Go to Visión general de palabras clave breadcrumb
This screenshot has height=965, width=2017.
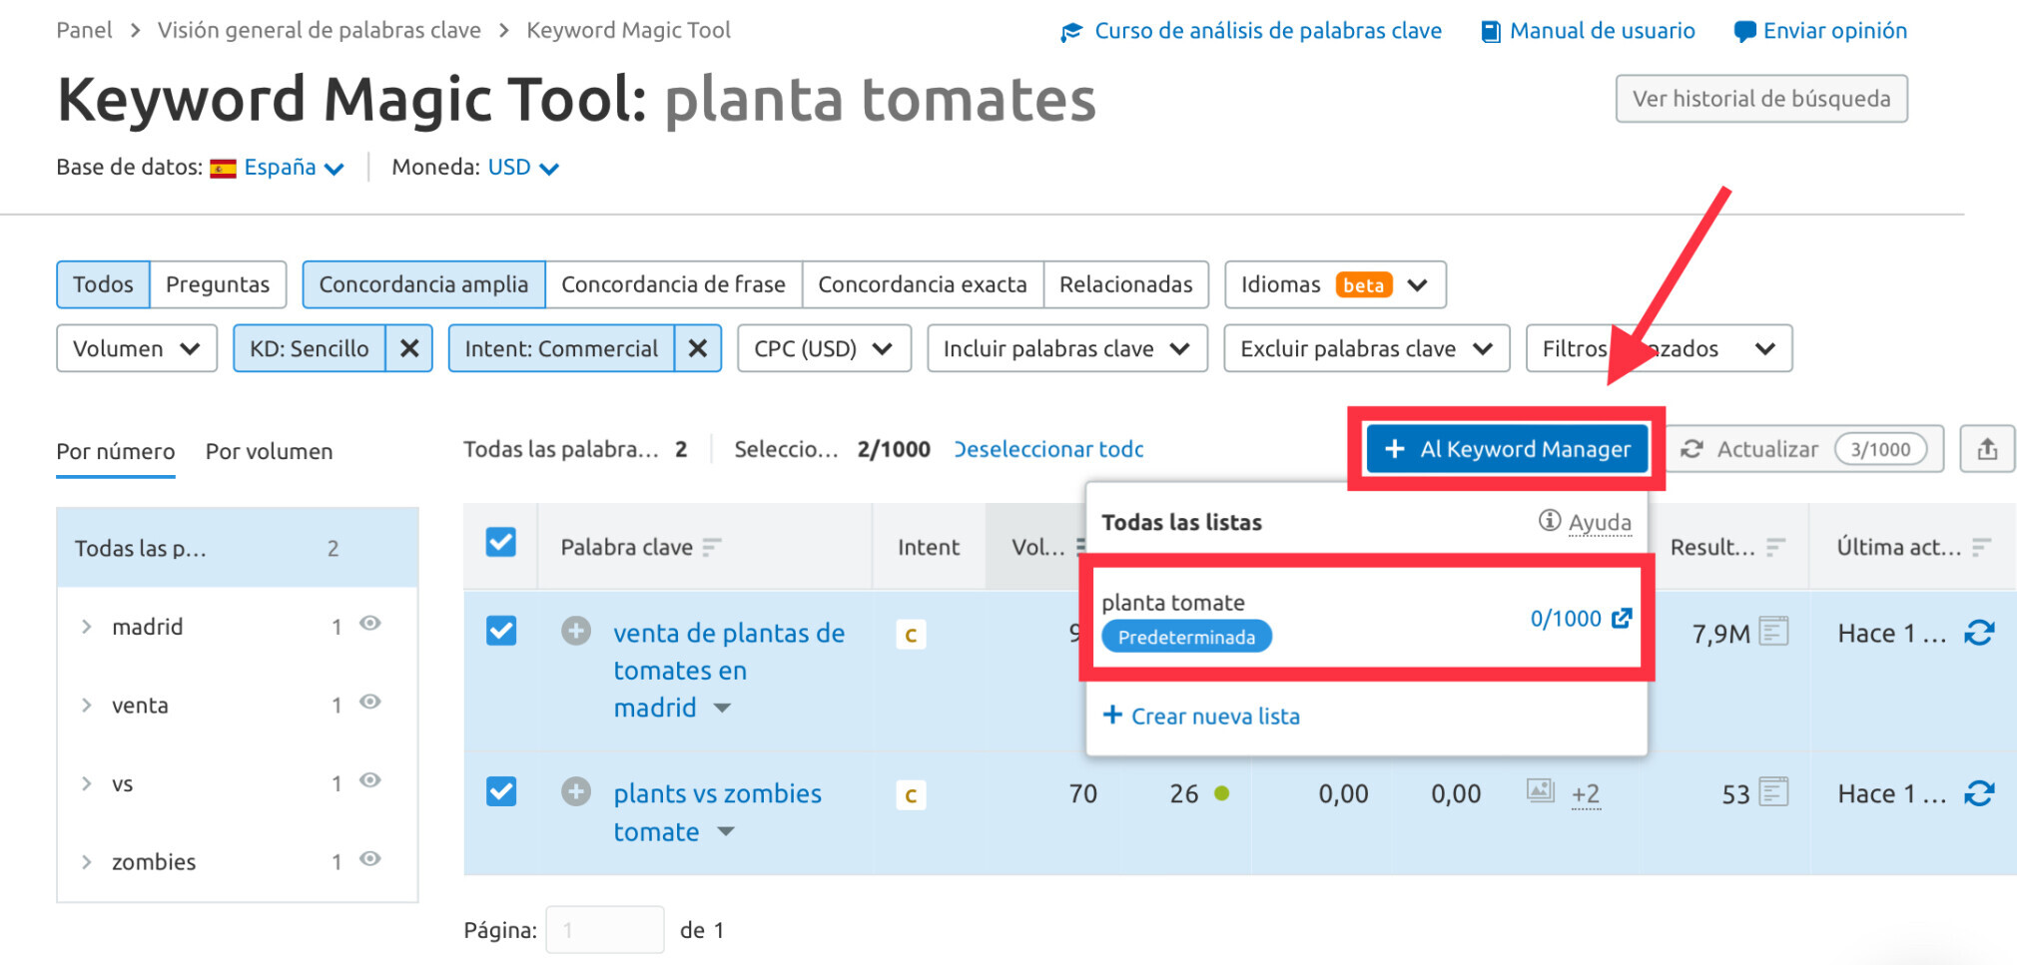pyautogui.click(x=320, y=30)
